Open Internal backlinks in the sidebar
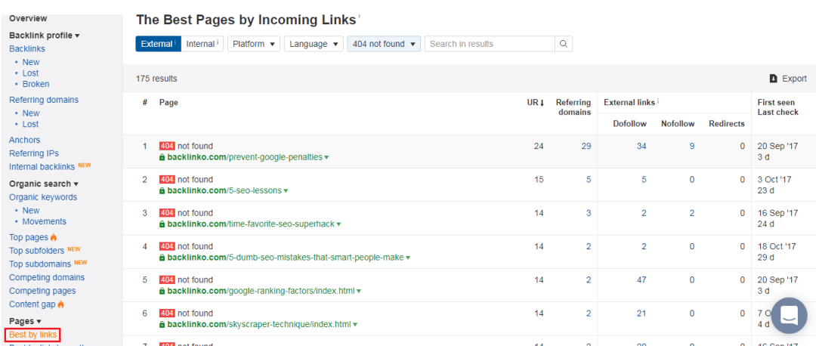 point(42,167)
